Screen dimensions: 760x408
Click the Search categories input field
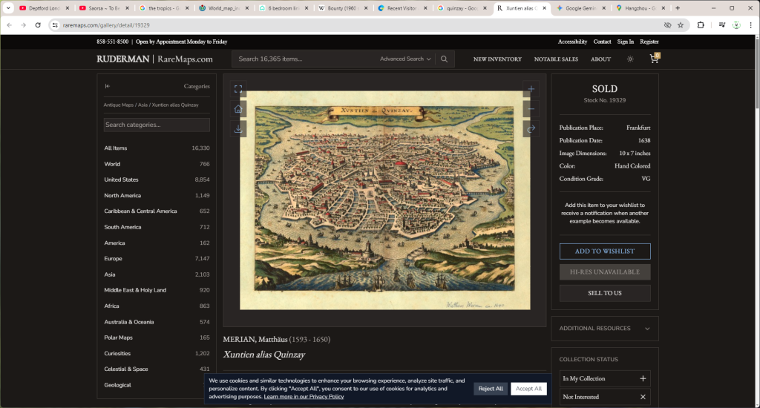tap(157, 125)
